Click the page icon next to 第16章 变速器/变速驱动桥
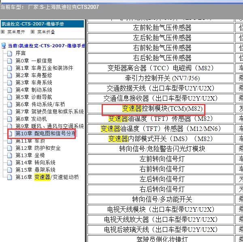The height and width of the screenshot is (242, 243). [10, 177]
